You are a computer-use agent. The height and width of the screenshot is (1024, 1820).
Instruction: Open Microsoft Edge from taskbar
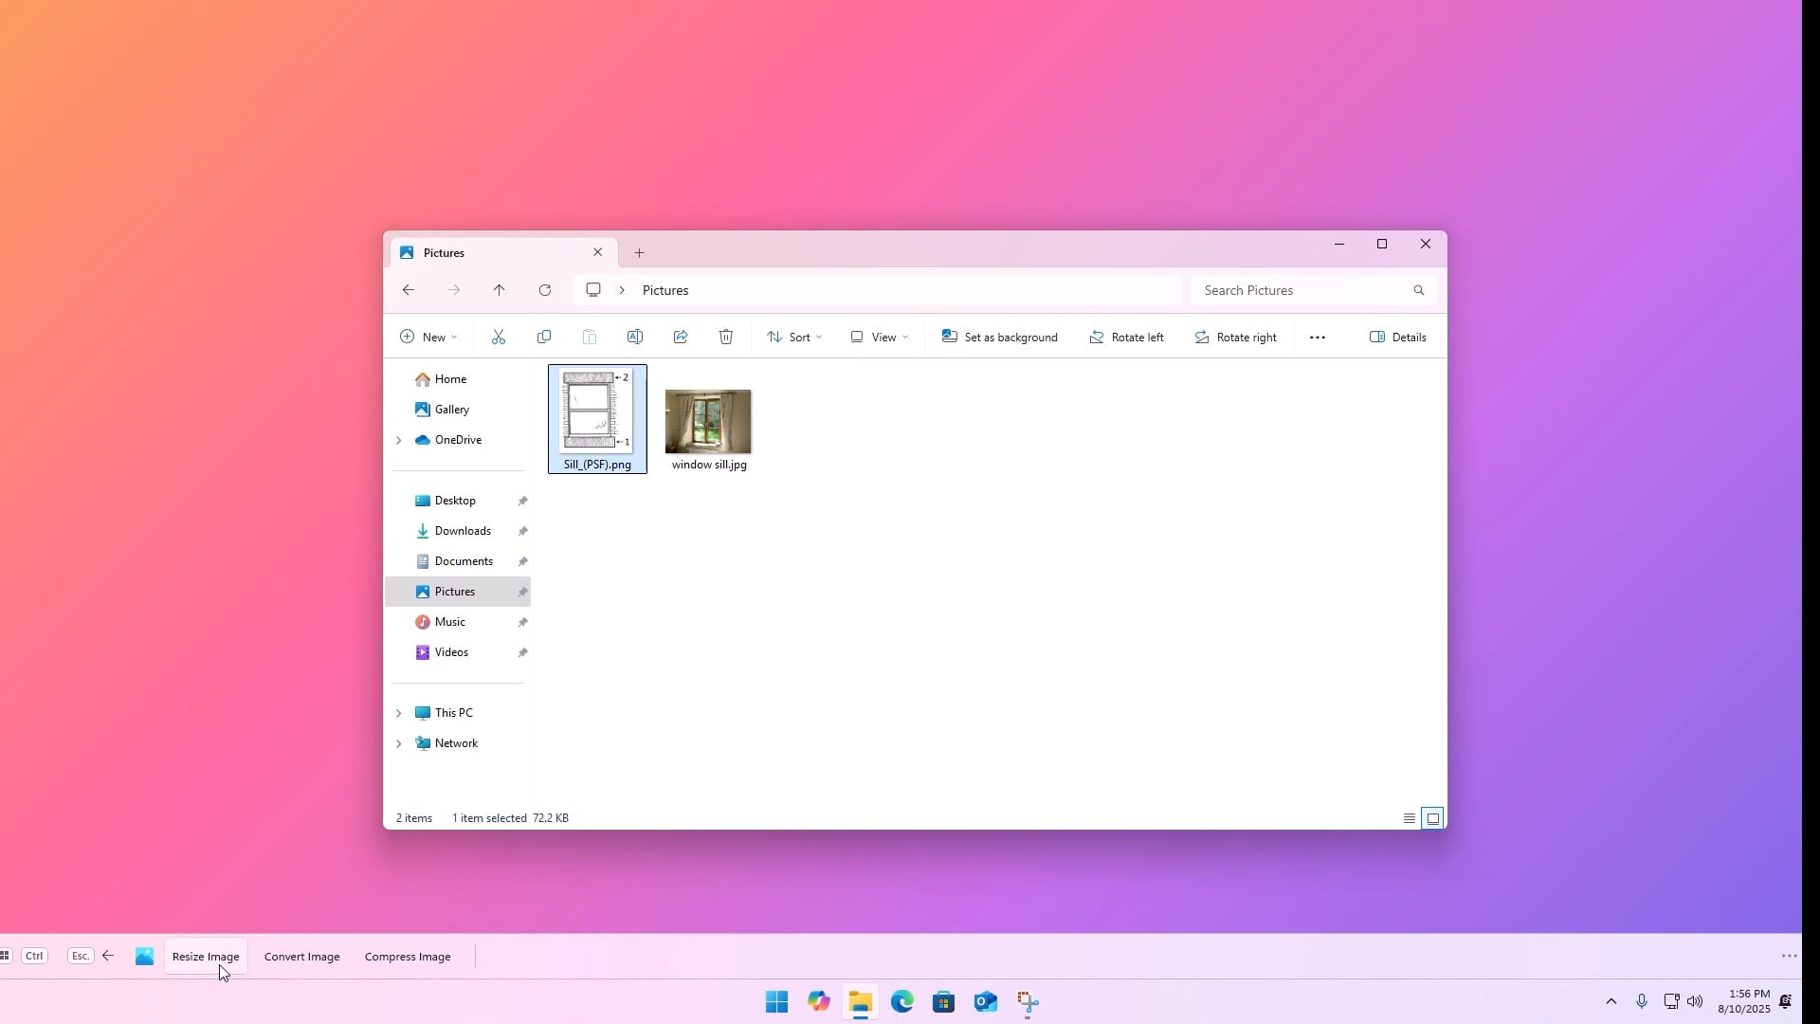tap(902, 1002)
